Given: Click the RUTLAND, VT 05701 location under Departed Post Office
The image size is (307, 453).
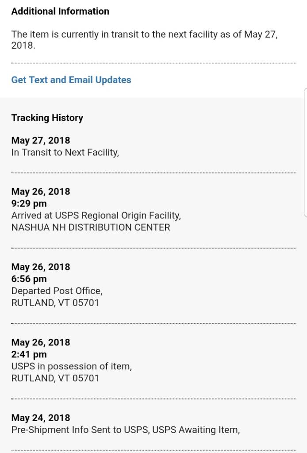Looking at the screenshot, I should 55,303.
